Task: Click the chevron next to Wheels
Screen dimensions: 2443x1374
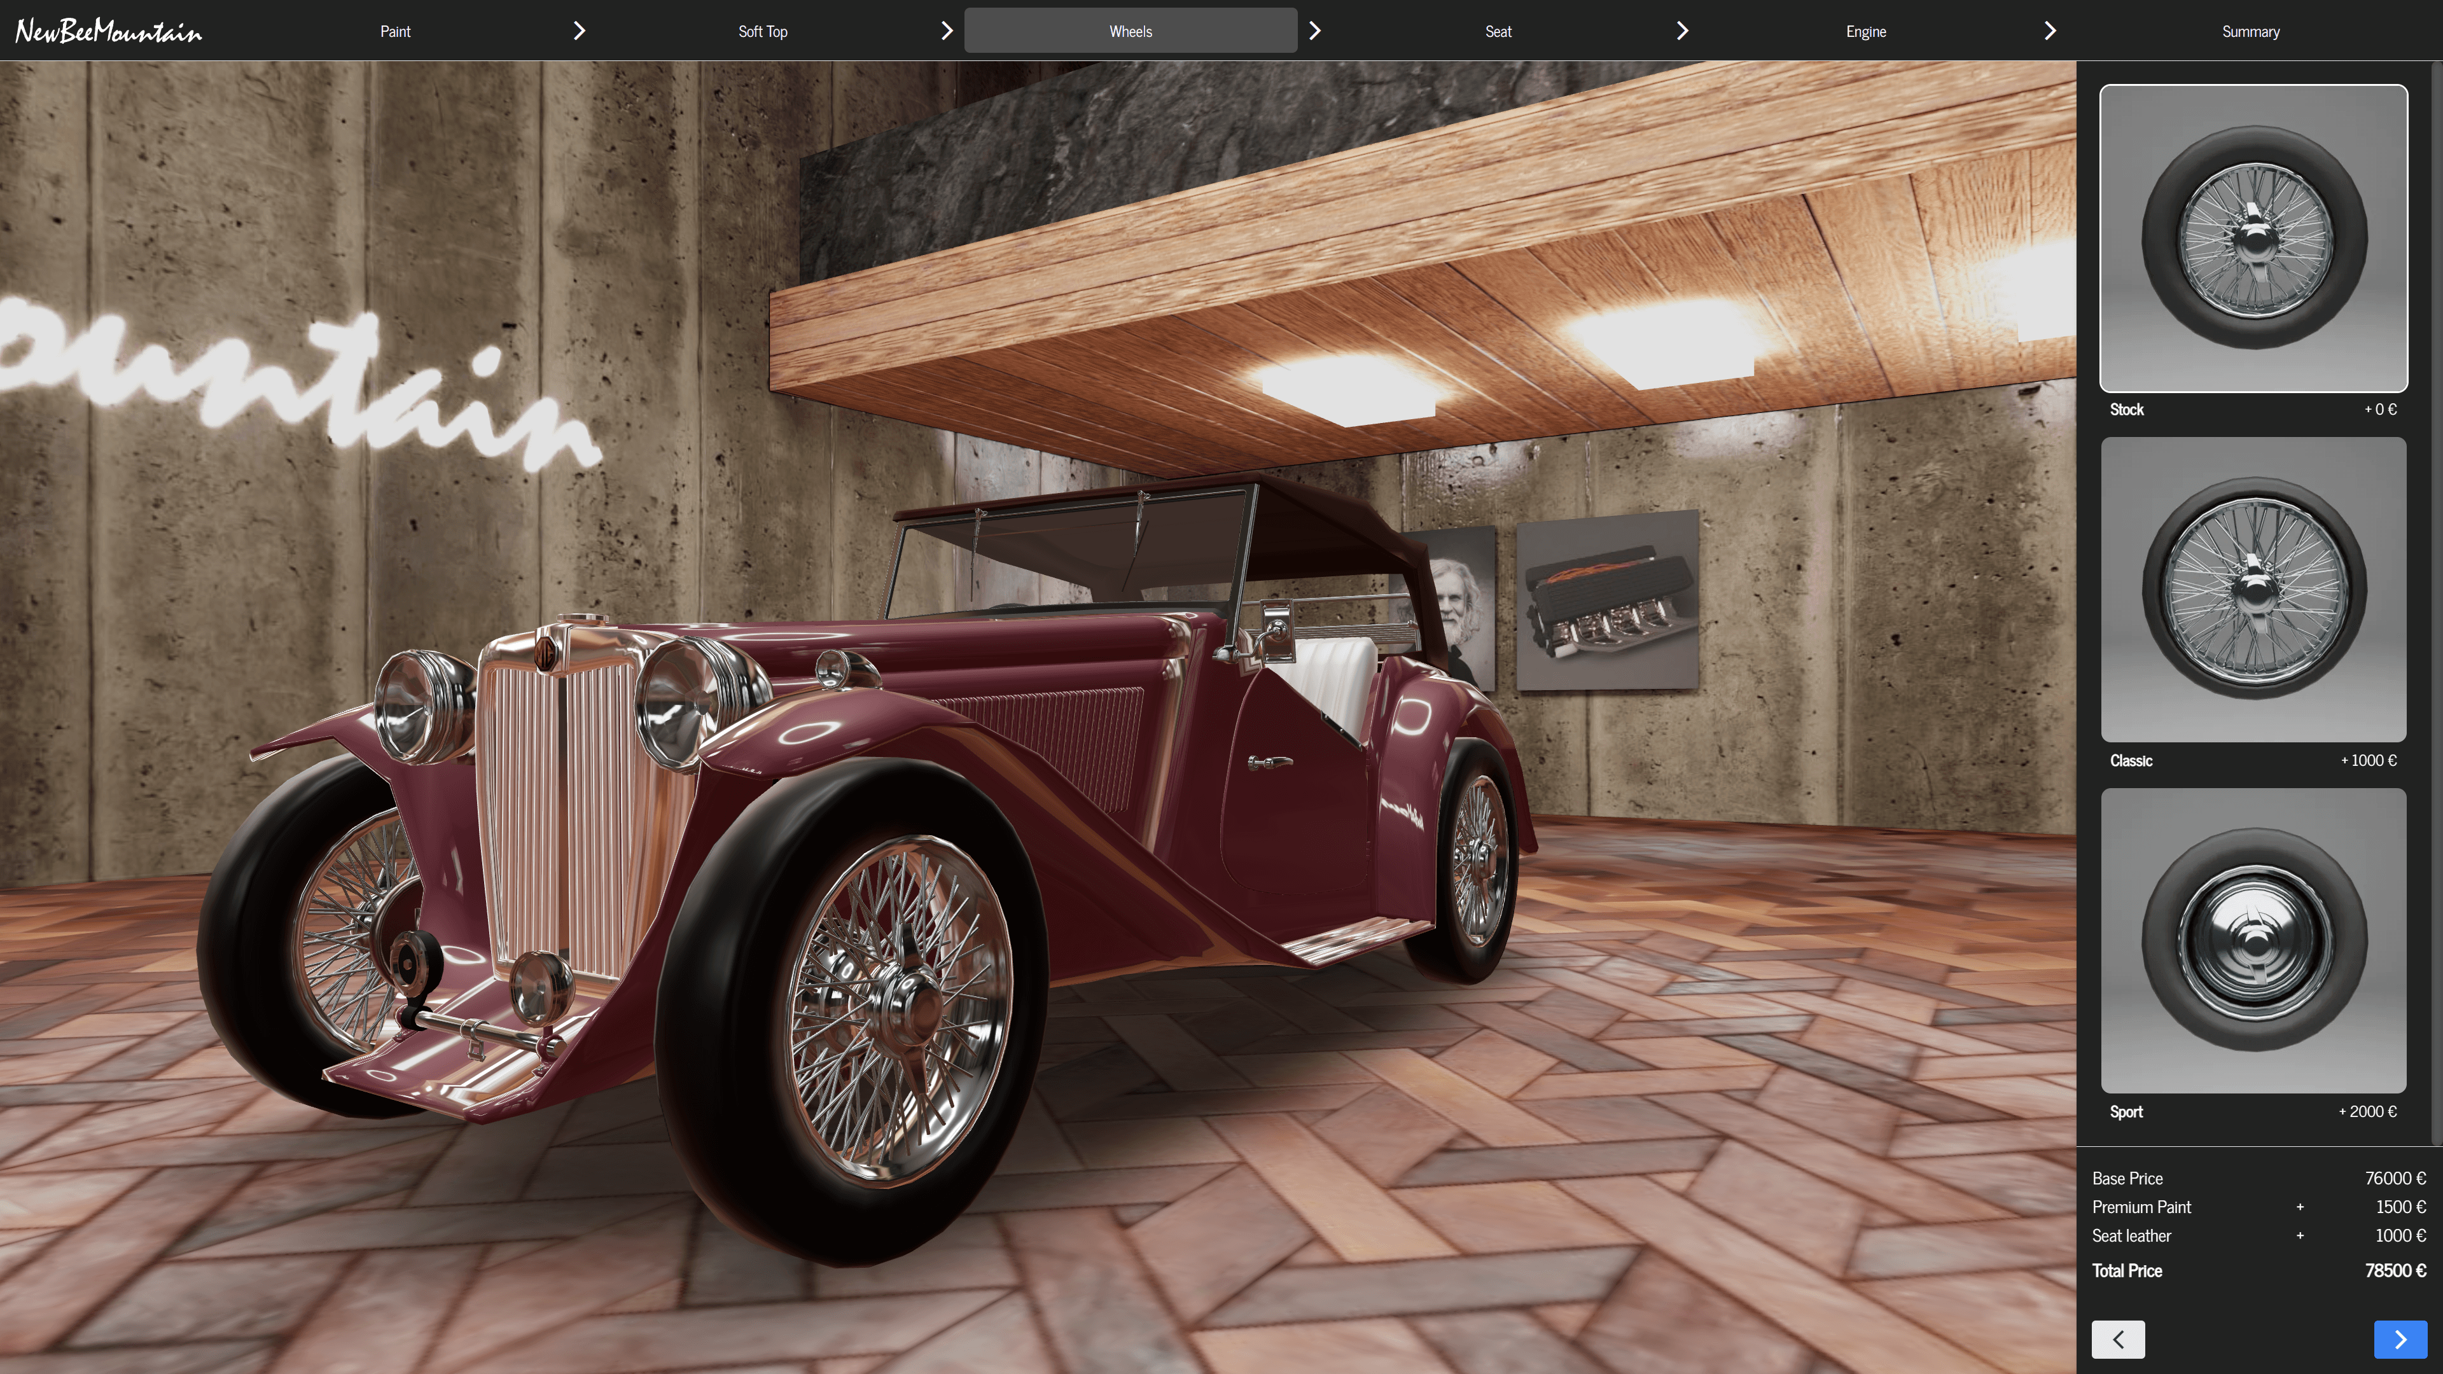Action: [x=1314, y=29]
